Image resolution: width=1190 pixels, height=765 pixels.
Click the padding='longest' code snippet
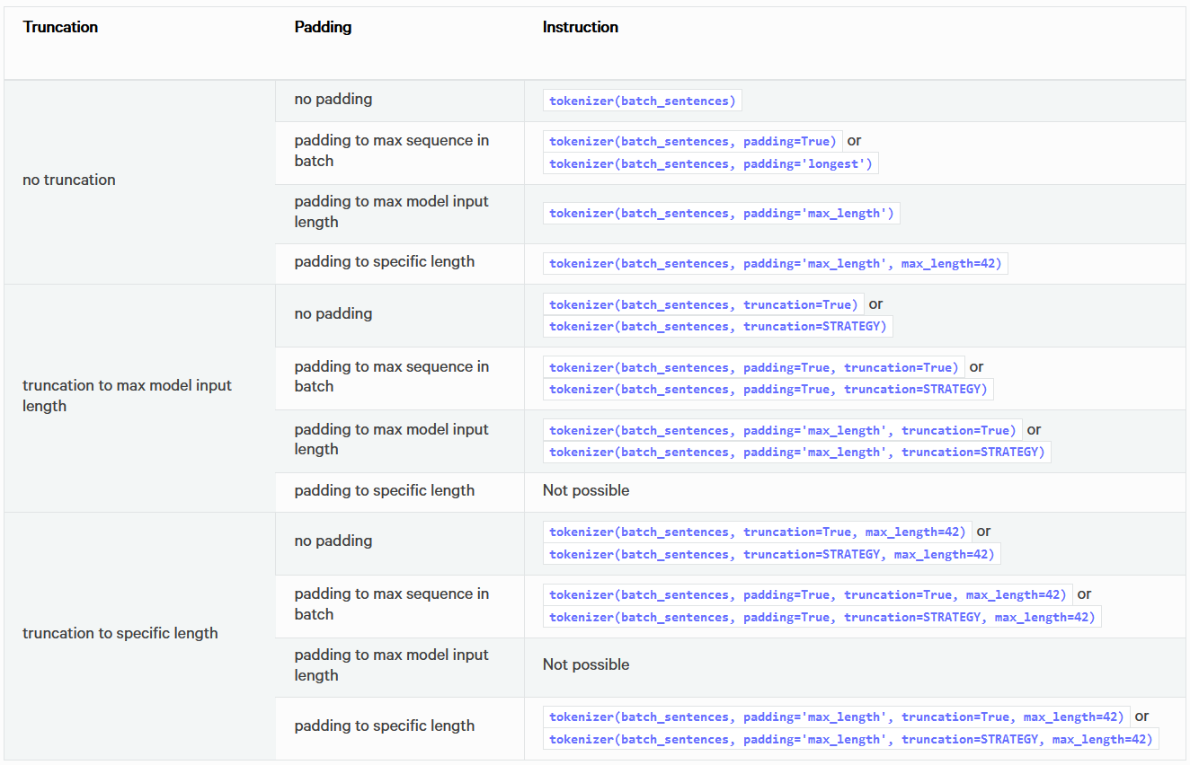pyautogui.click(x=710, y=163)
